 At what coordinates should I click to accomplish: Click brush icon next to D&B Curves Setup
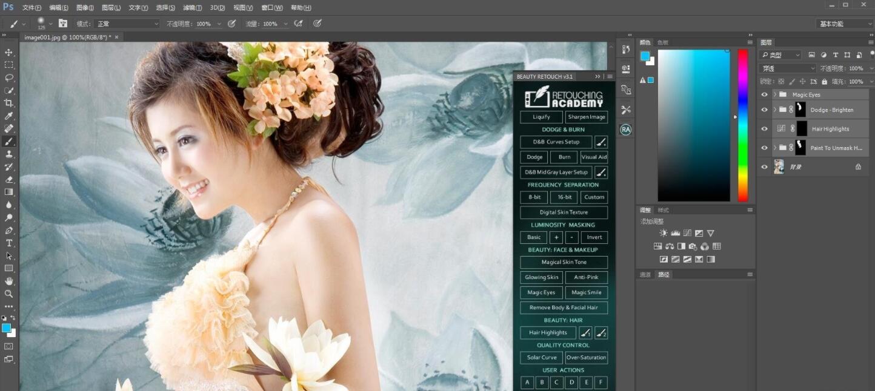point(601,142)
